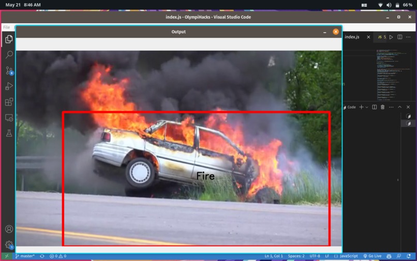The image size is (417, 261).
Task: Change indentation via Spaces: 2
Action: click(296, 256)
